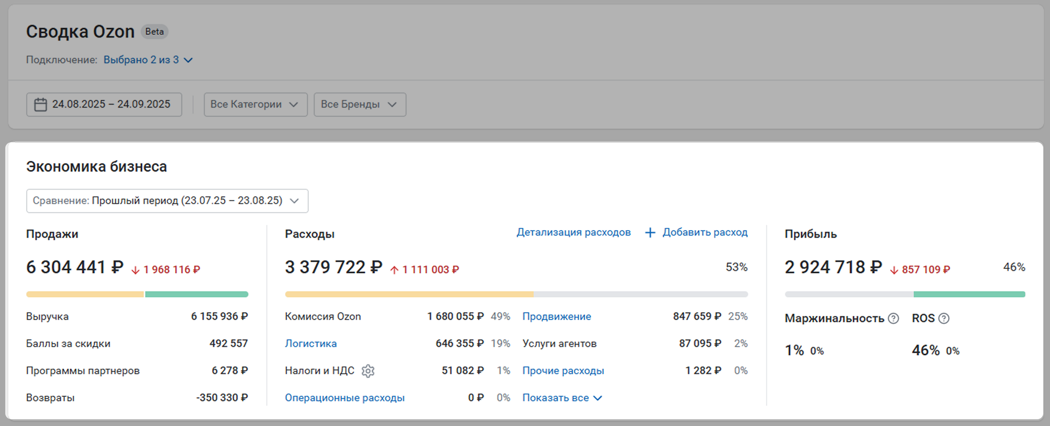Click the yellow Расходы progress bar

409,294
